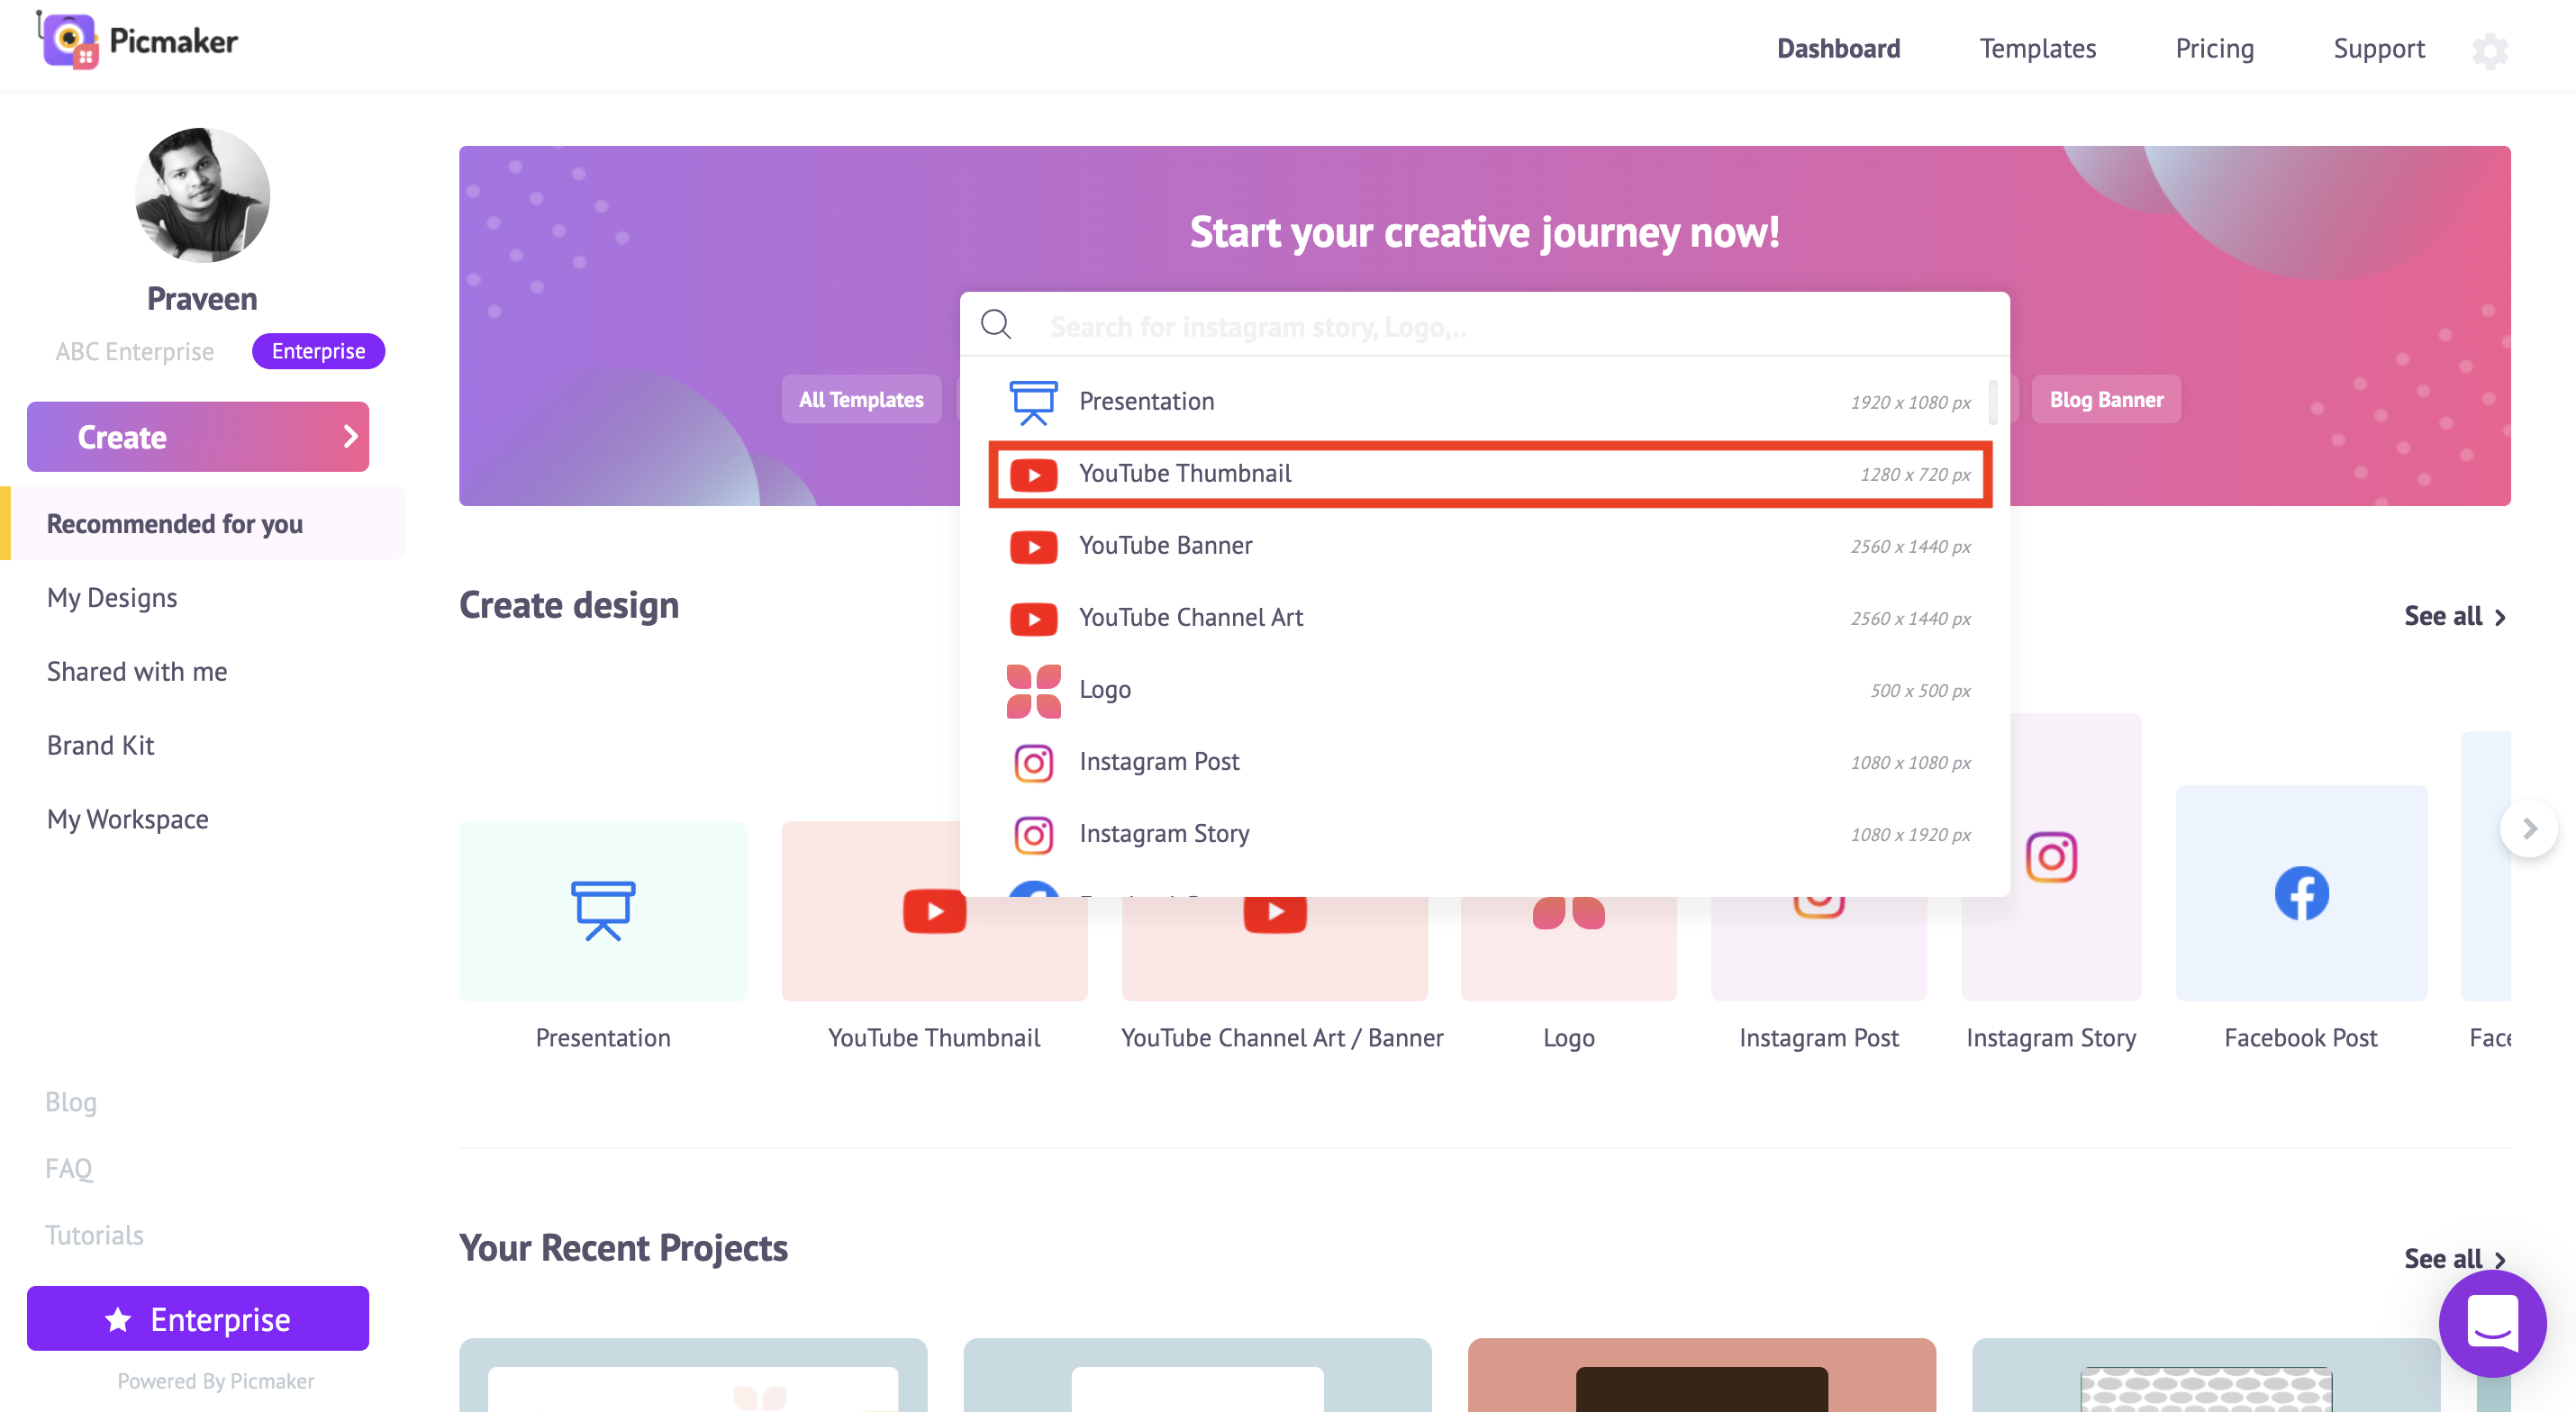Screen dimensions: 2576x1412
Task: Open the Blog link
Action: pyautogui.click(x=71, y=1101)
